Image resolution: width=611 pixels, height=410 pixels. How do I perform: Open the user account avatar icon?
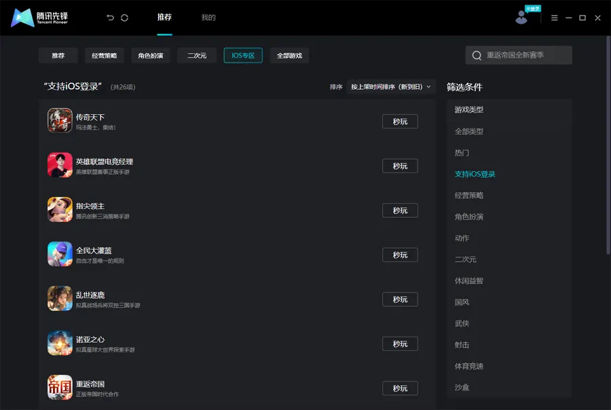coord(521,18)
